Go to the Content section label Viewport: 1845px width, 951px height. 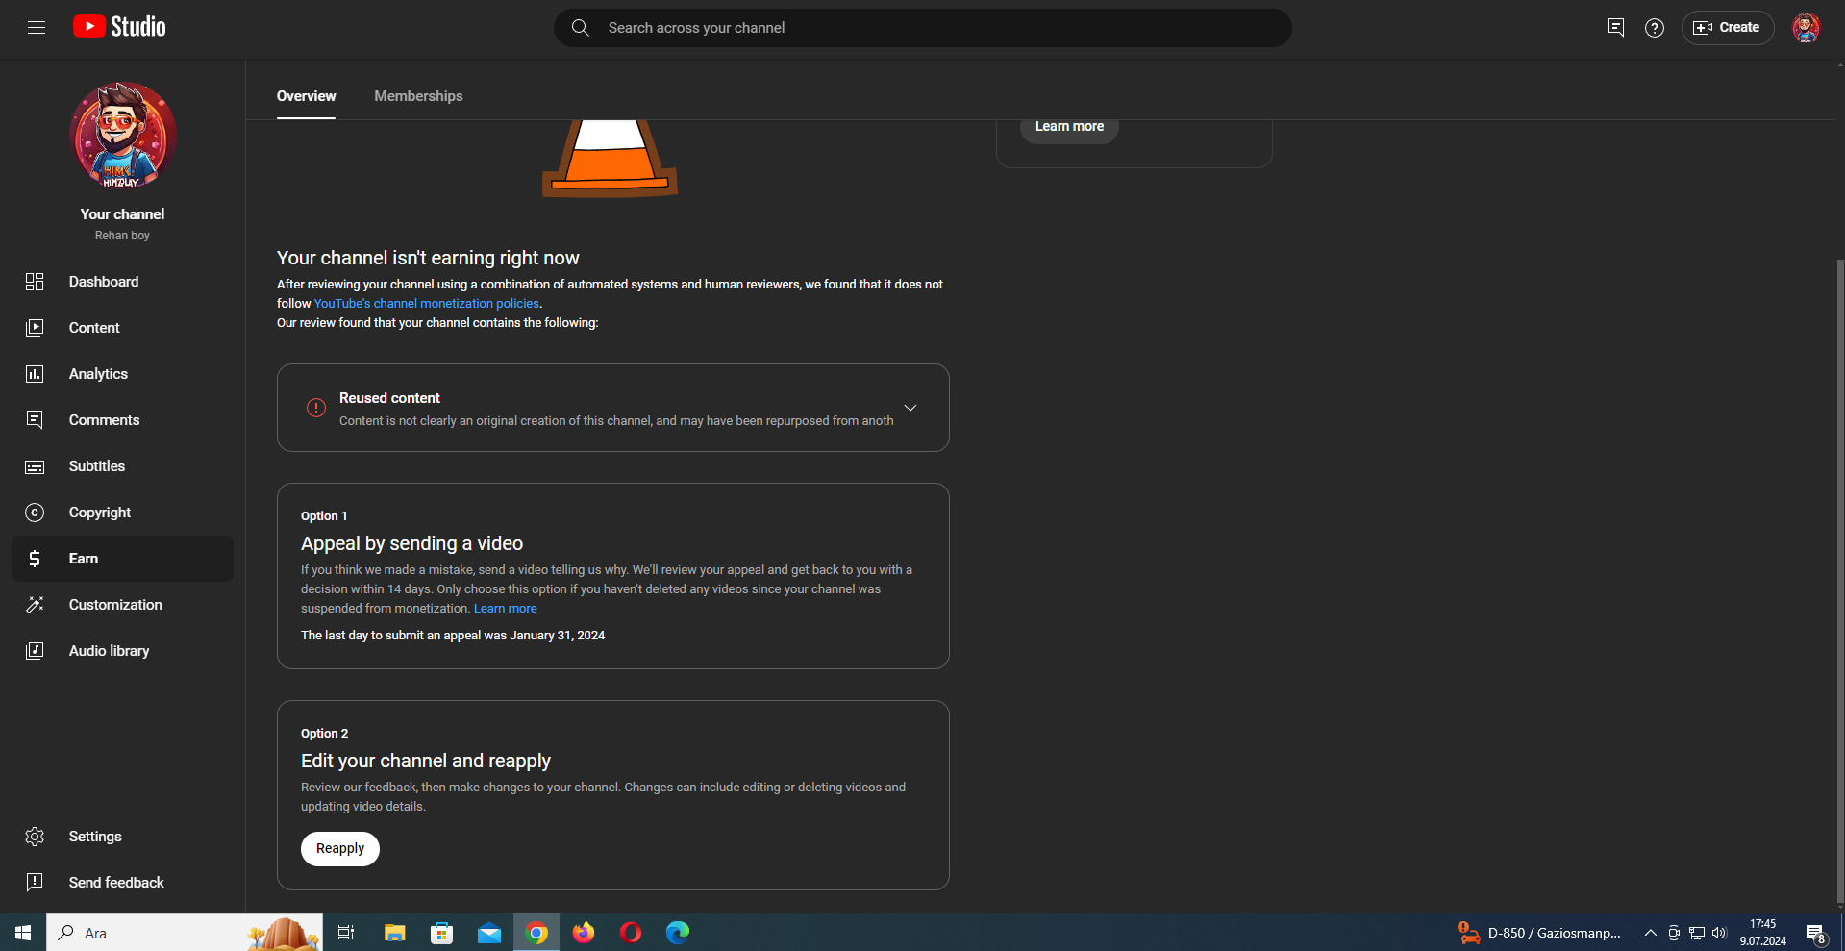coord(94,328)
